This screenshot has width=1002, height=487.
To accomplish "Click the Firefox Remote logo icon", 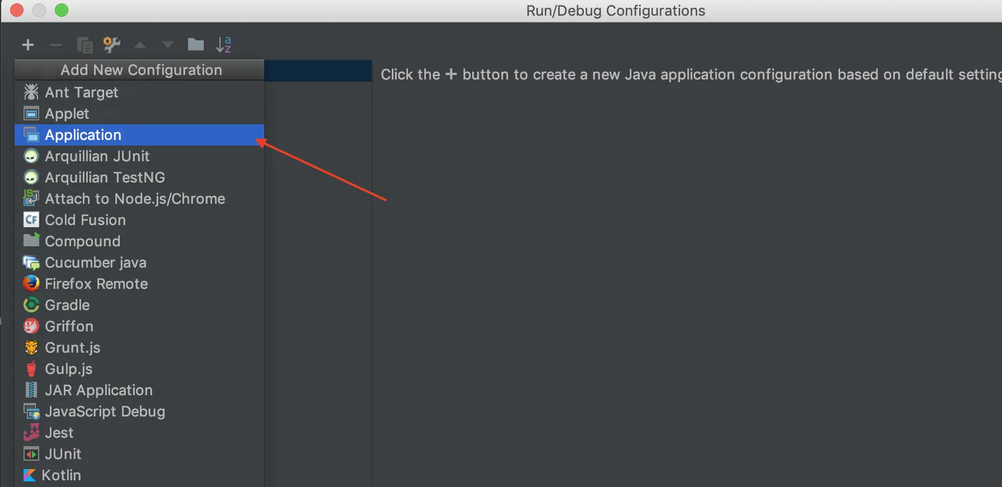I will pos(31,283).
